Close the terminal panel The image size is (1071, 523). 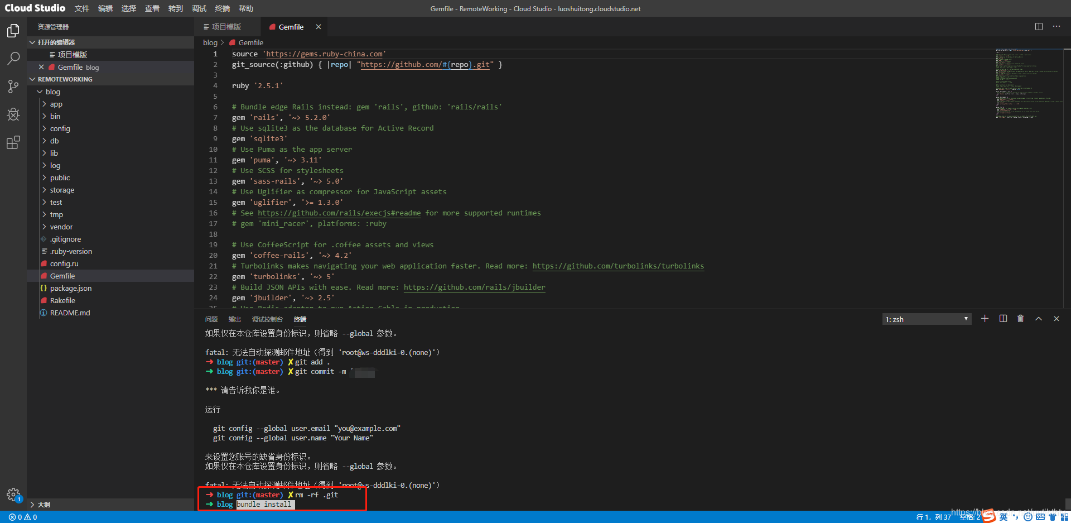(1056, 319)
